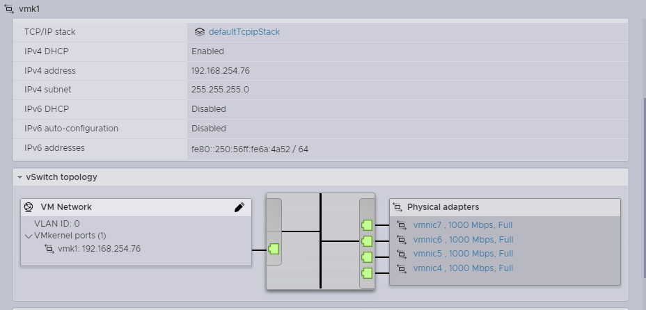
Task: Click the IPv4 address value 192.168.254.76
Action: point(221,71)
